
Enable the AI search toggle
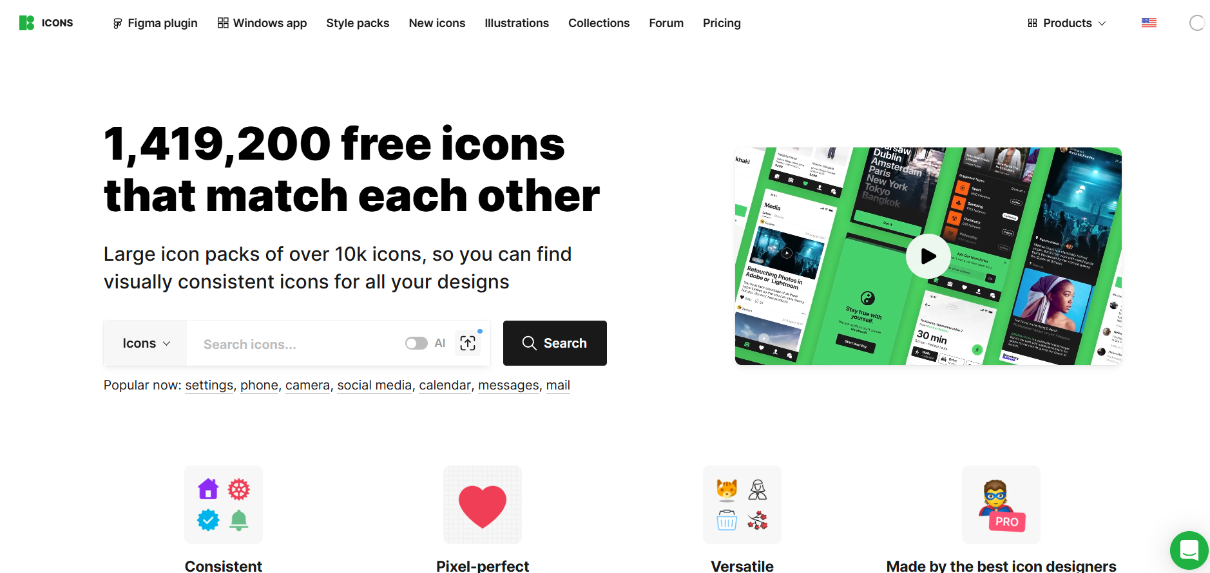[x=416, y=343]
